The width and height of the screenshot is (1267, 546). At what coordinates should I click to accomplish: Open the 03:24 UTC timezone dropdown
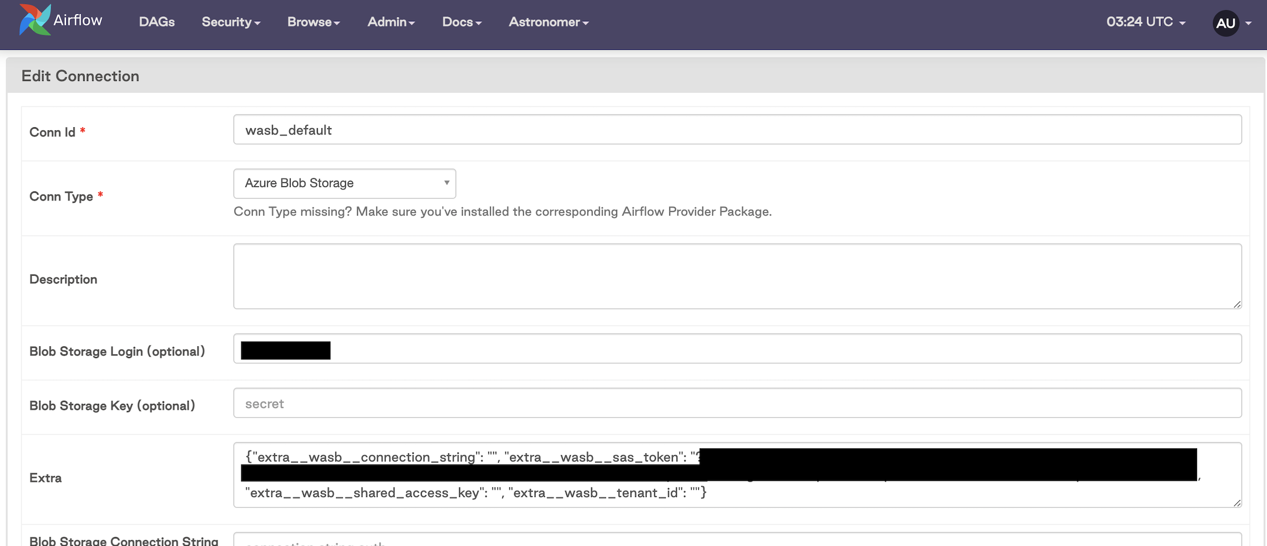(x=1146, y=22)
